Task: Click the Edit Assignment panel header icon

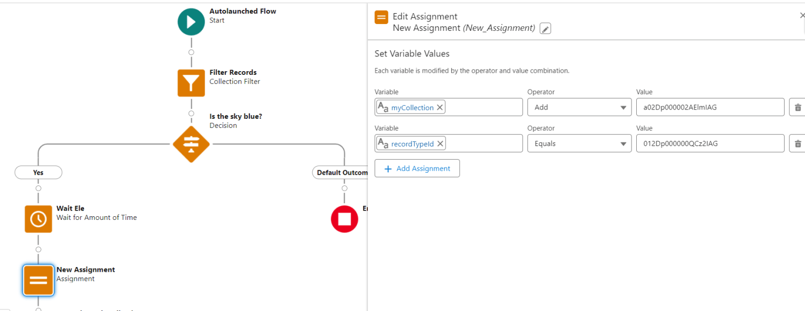Action: [x=381, y=17]
